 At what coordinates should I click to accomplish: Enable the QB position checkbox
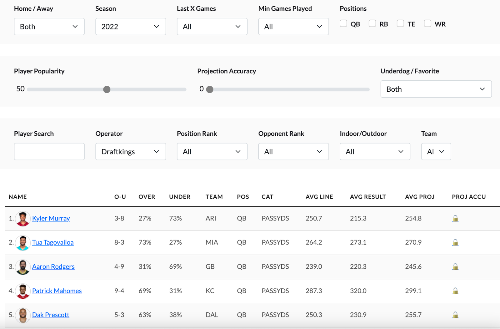pos(343,23)
